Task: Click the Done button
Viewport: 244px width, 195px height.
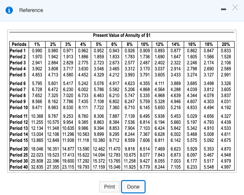Action: click(133, 187)
